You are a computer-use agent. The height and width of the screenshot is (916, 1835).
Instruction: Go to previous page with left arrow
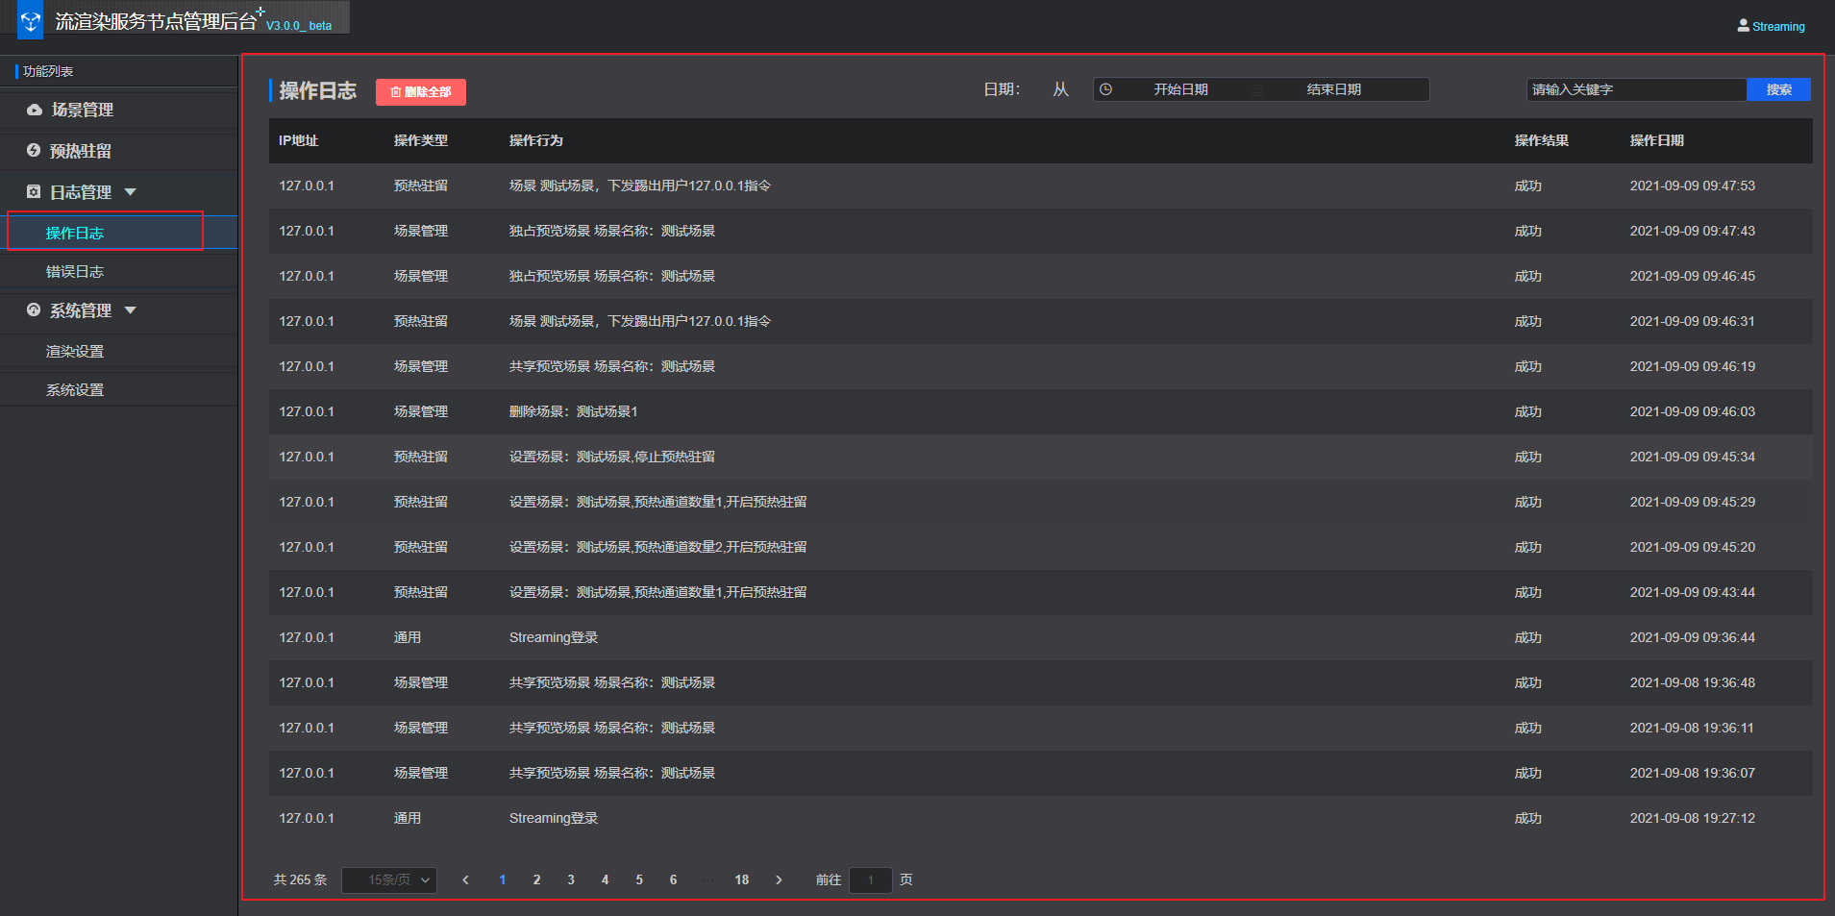click(465, 879)
